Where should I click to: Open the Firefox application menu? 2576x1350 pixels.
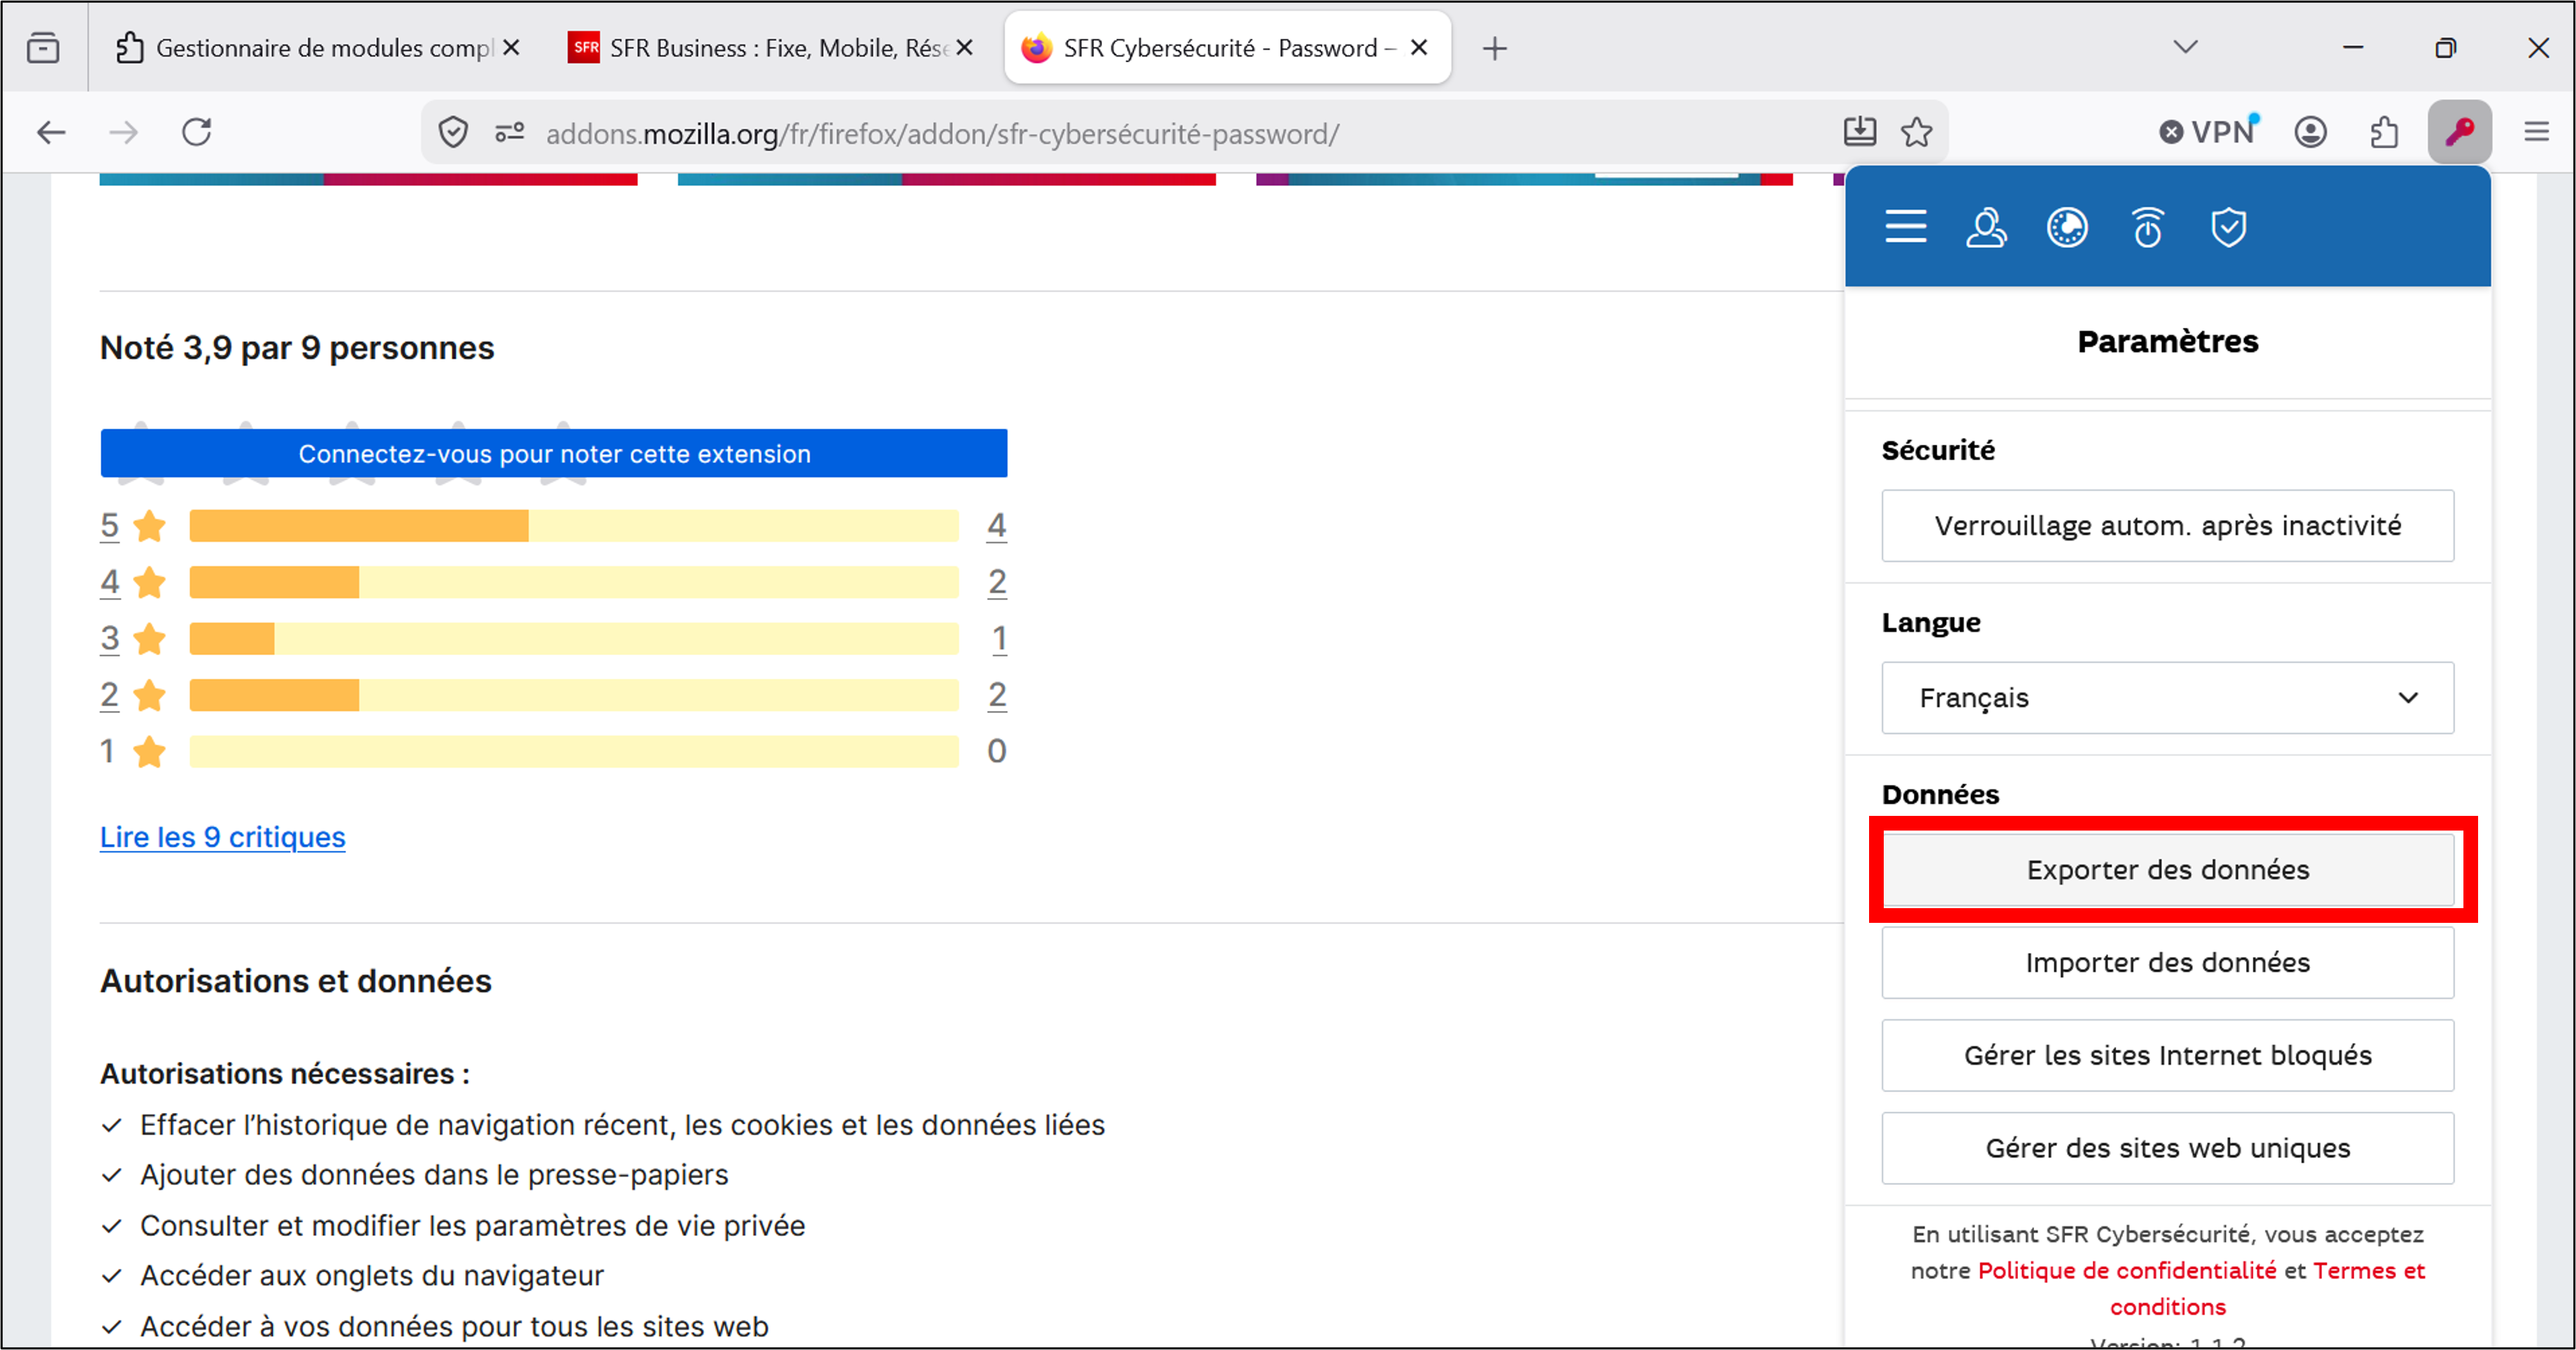[x=2536, y=132]
